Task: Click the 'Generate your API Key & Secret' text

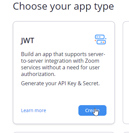Action: 60,84
